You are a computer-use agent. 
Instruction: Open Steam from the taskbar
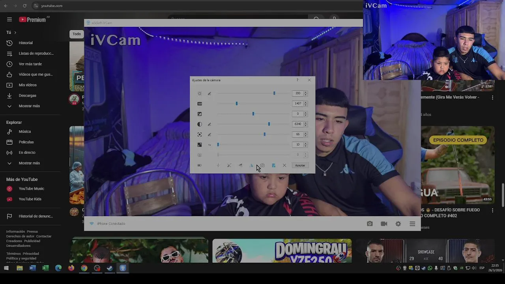click(x=110, y=268)
